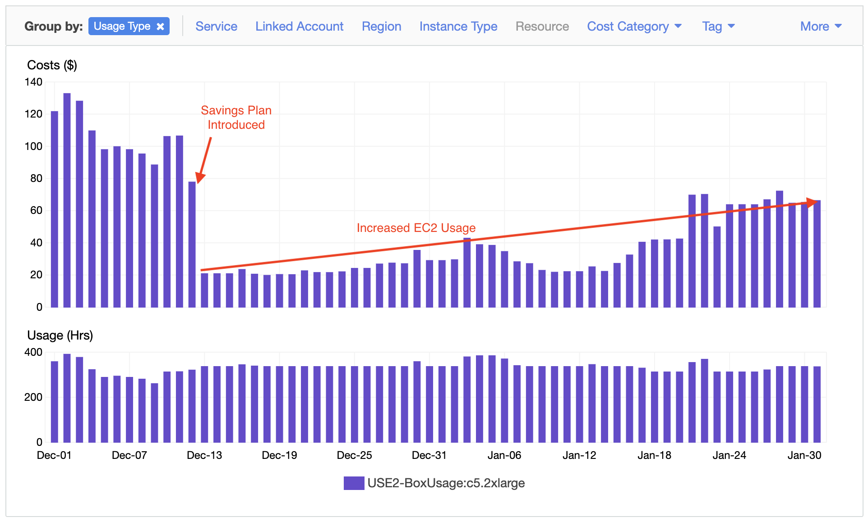Image resolution: width=868 pixels, height=526 pixels.
Task: Click the Dec-13 axis label
Action: click(x=204, y=455)
